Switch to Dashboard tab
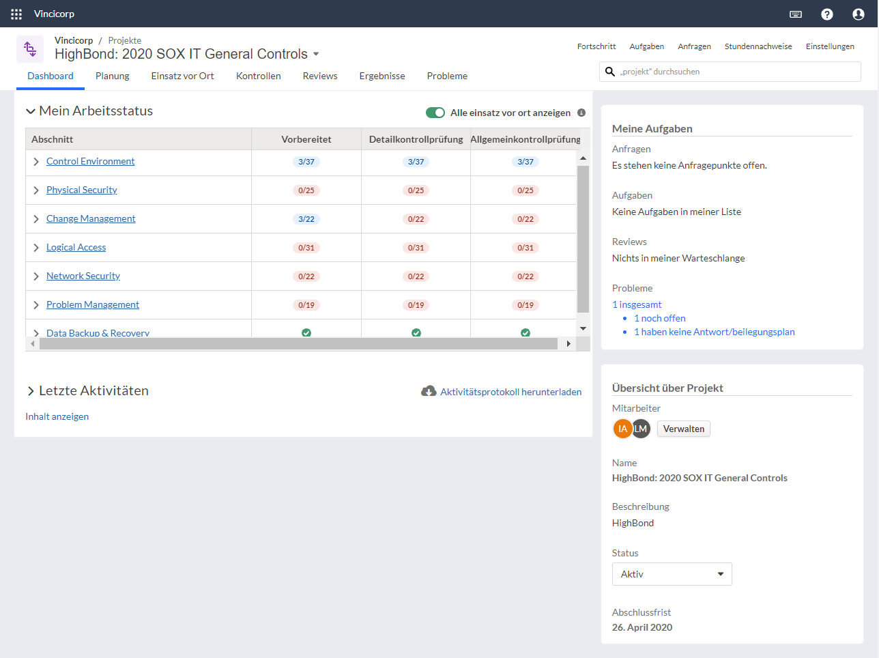This screenshot has width=879, height=658. pos(51,76)
